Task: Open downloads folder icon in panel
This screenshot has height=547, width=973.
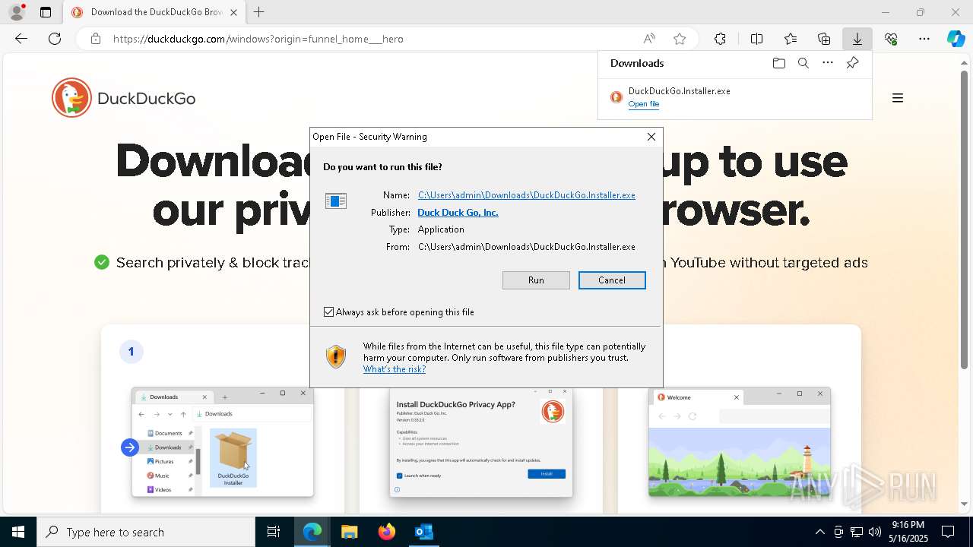Action: point(778,63)
